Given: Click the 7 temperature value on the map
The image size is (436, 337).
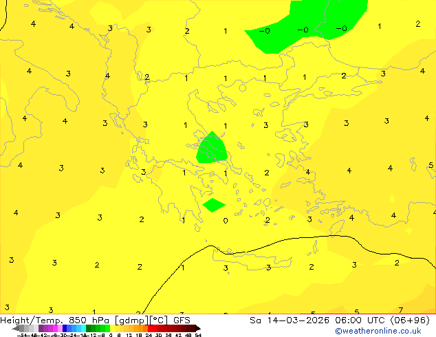Looking at the screenshot, I should pos(401,310).
